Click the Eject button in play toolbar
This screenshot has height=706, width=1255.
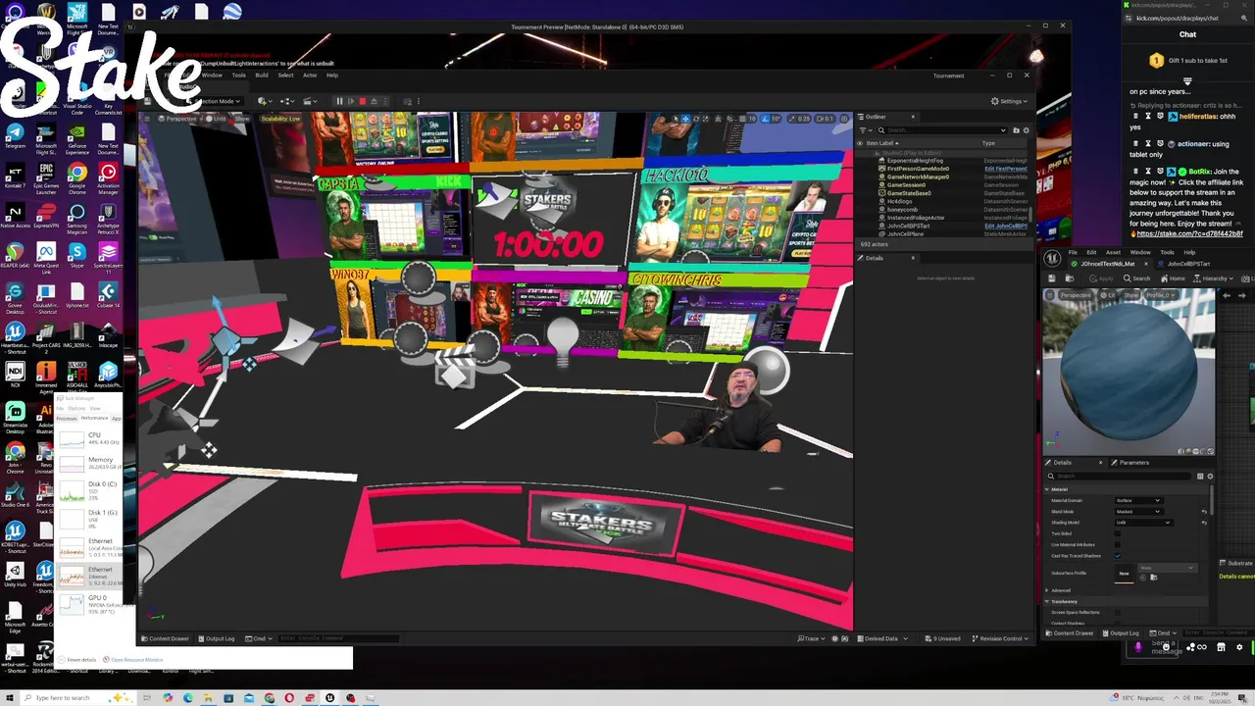[374, 101]
